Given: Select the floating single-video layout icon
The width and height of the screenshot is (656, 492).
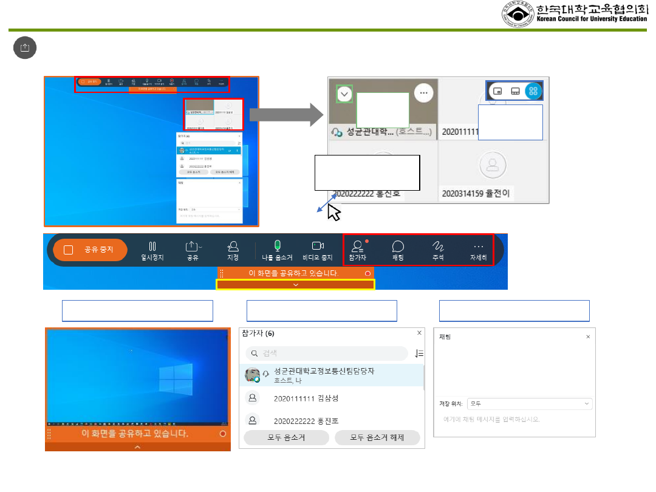Looking at the screenshot, I should pyautogui.click(x=497, y=91).
